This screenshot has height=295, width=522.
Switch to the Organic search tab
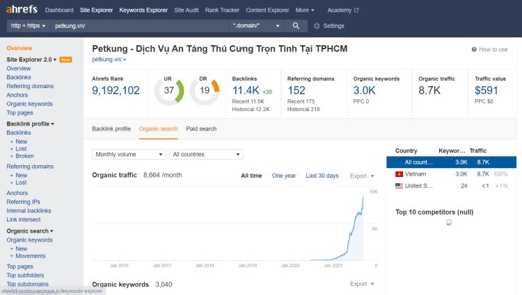[x=158, y=128]
